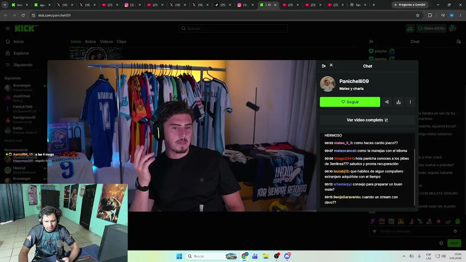
Task: Open followed channel baldu
Action: [x=24, y=130]
